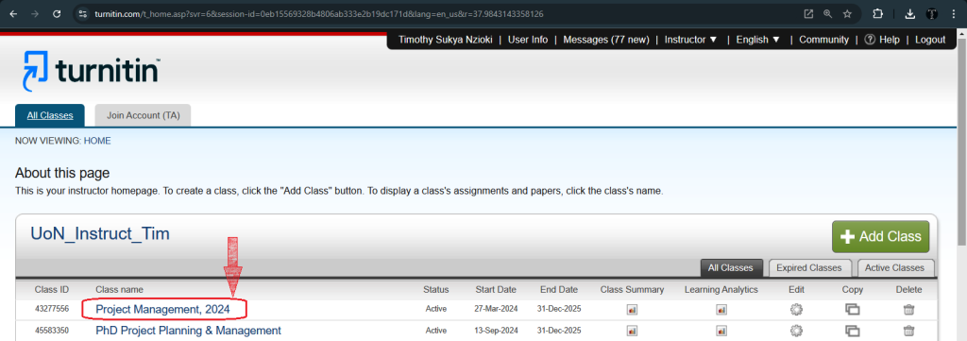967x341 pixels.
Task: Edit PhD Project Planning & Management class
Action: click(796, 331)
